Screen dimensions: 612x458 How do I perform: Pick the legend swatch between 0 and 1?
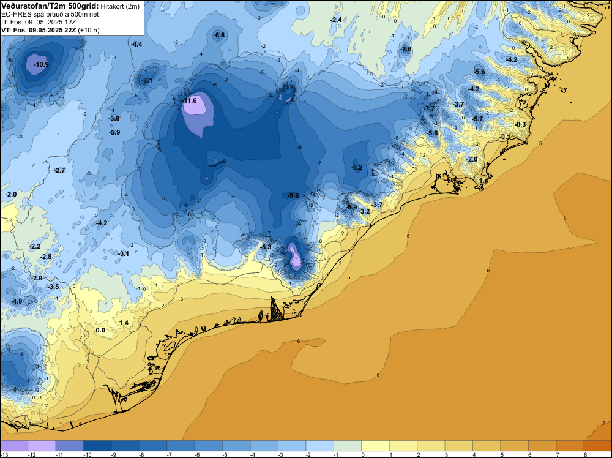[x=376, y=446]
